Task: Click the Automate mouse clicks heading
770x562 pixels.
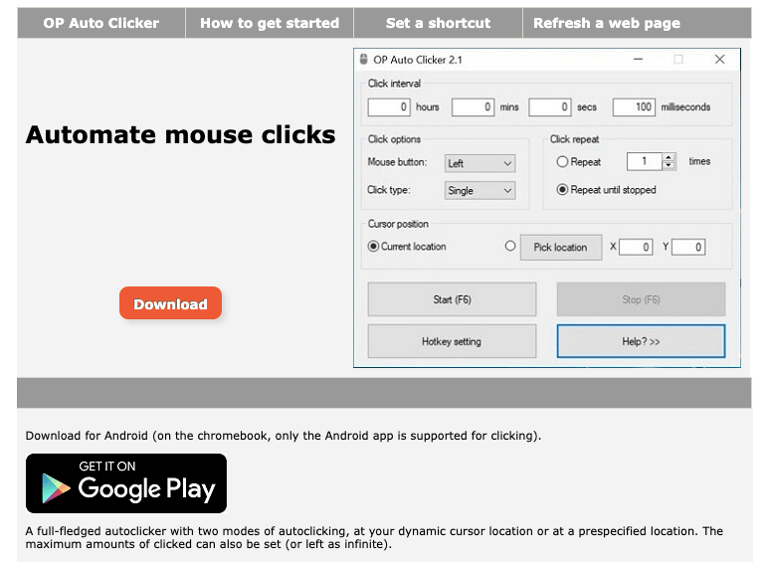Action: 181,135
